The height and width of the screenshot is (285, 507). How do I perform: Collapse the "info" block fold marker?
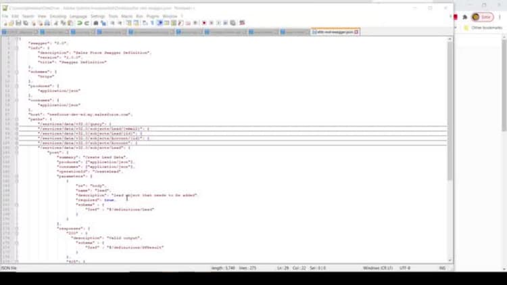pos(17,48)
